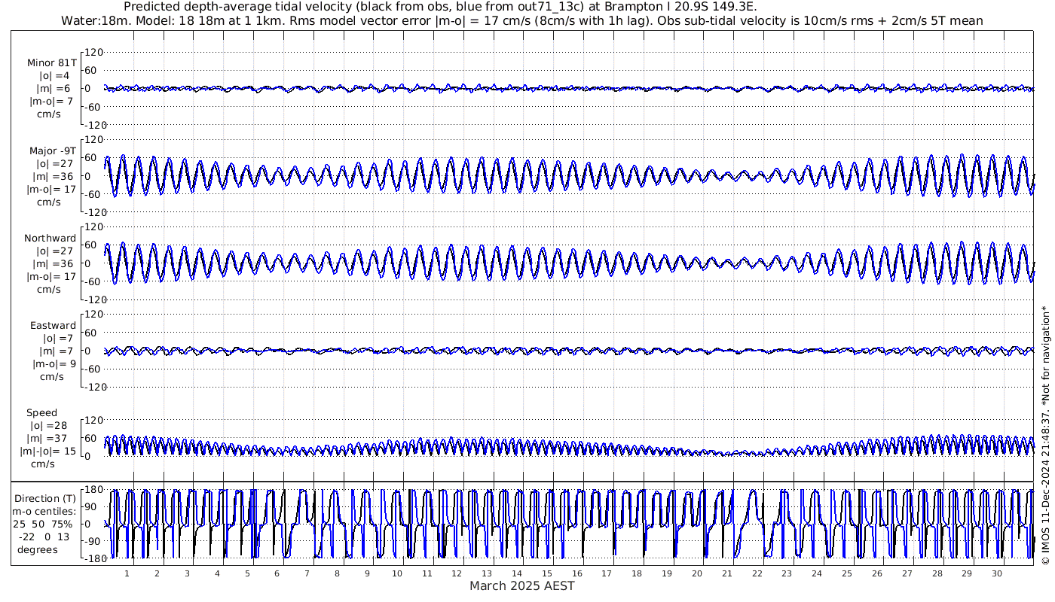Click the '-90' tick on Direction axis
Viewport: 1055px width, 602px height.
tap(94, 541)
